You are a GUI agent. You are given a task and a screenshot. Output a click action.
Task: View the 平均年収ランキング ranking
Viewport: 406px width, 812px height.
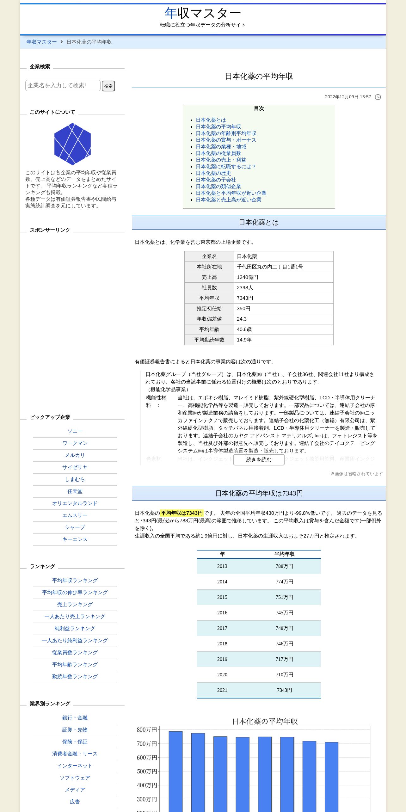click(x=75, y=581)
